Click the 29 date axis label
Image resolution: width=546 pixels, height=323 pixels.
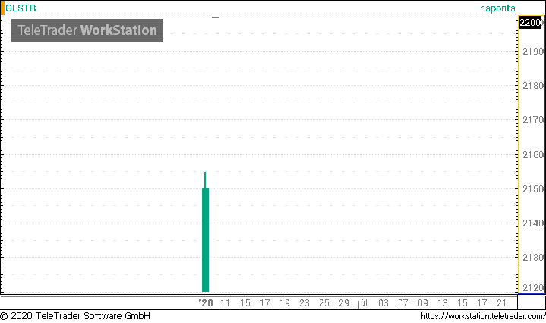coord(344,302)
